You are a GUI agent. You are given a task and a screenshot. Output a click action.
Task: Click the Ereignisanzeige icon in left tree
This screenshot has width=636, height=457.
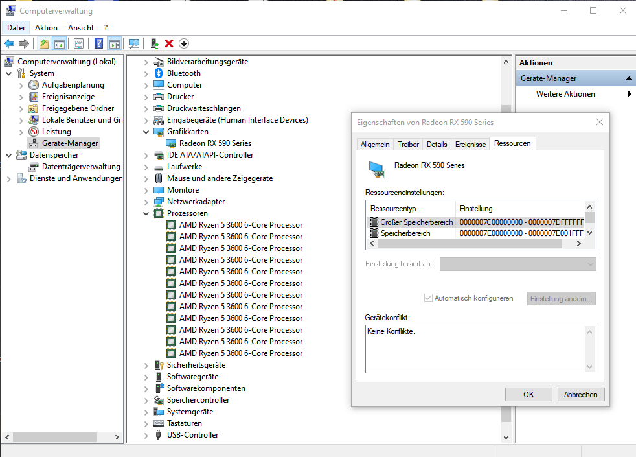coord(34,97)
